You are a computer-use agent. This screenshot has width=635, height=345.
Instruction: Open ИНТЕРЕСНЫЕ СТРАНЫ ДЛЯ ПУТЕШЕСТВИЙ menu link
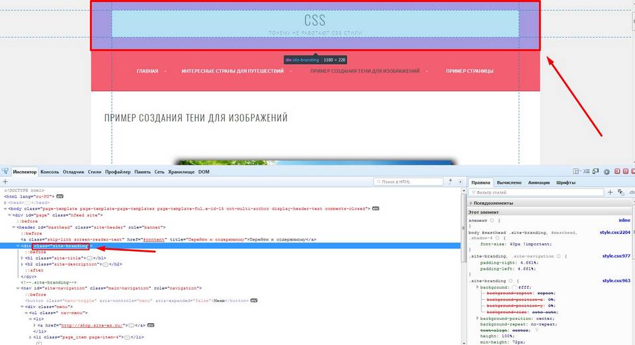(232, 71)
